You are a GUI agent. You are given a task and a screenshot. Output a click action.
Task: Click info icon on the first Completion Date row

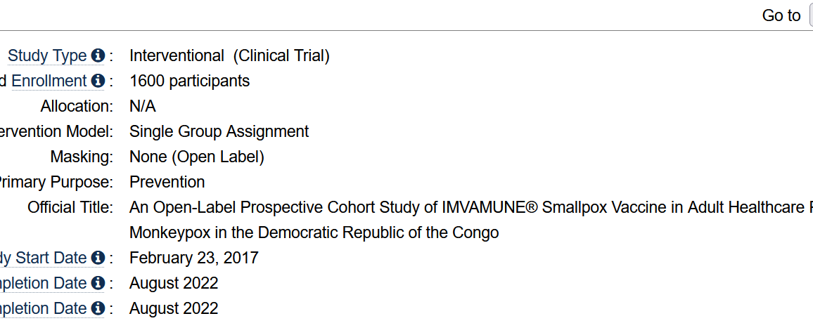98,283
